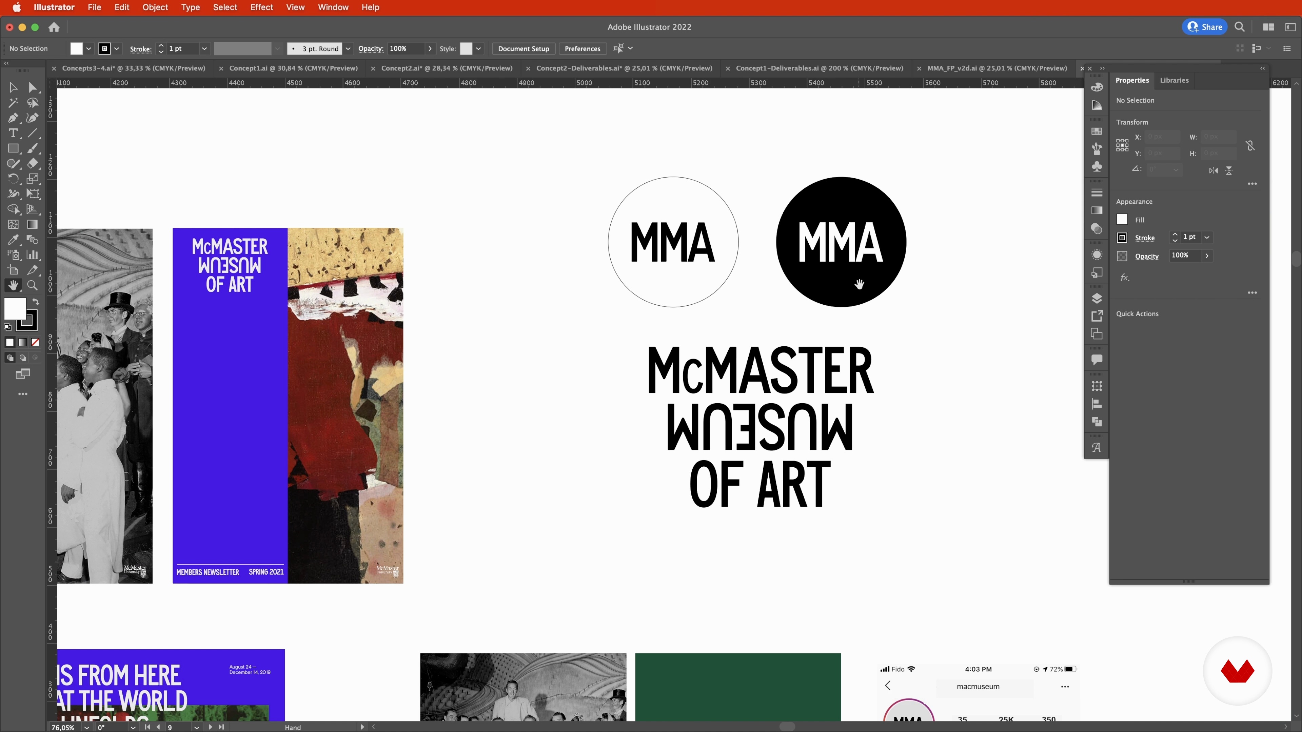Toggle constrain width and height proportions
The image size is (1302, 732).
(x=1250, y=145)
